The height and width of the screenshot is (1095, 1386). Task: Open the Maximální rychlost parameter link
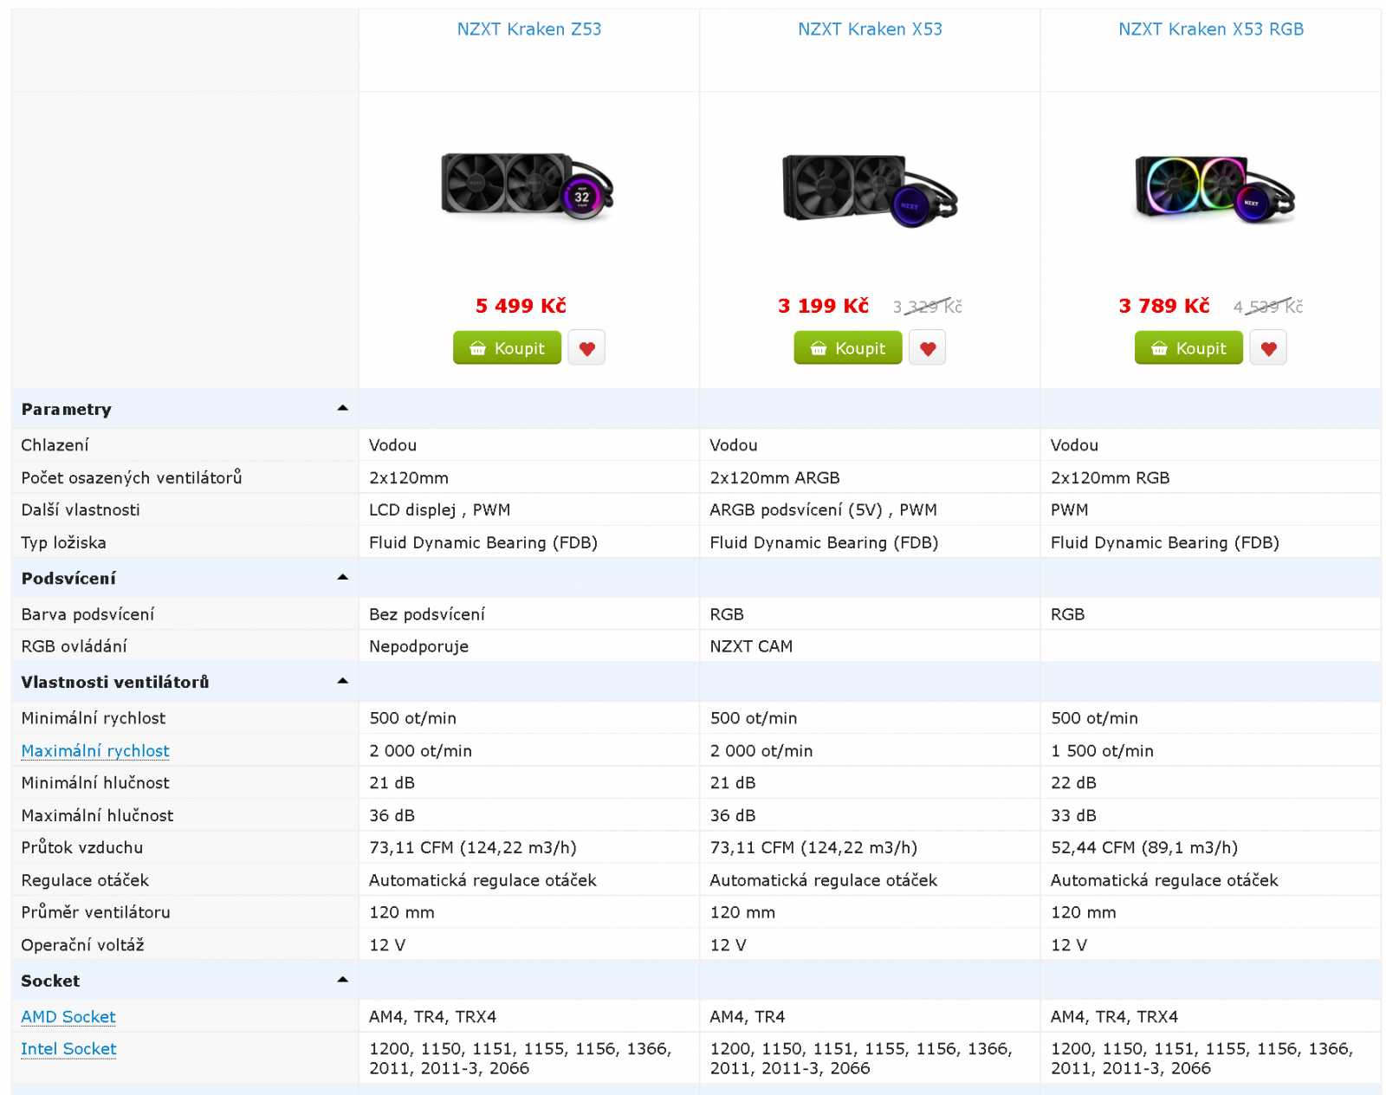95,751
